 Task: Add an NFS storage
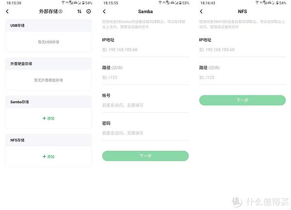[x=48, y=157]
